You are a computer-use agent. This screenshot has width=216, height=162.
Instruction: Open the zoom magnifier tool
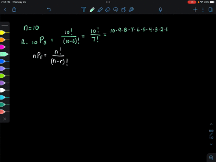click(211, 157)
